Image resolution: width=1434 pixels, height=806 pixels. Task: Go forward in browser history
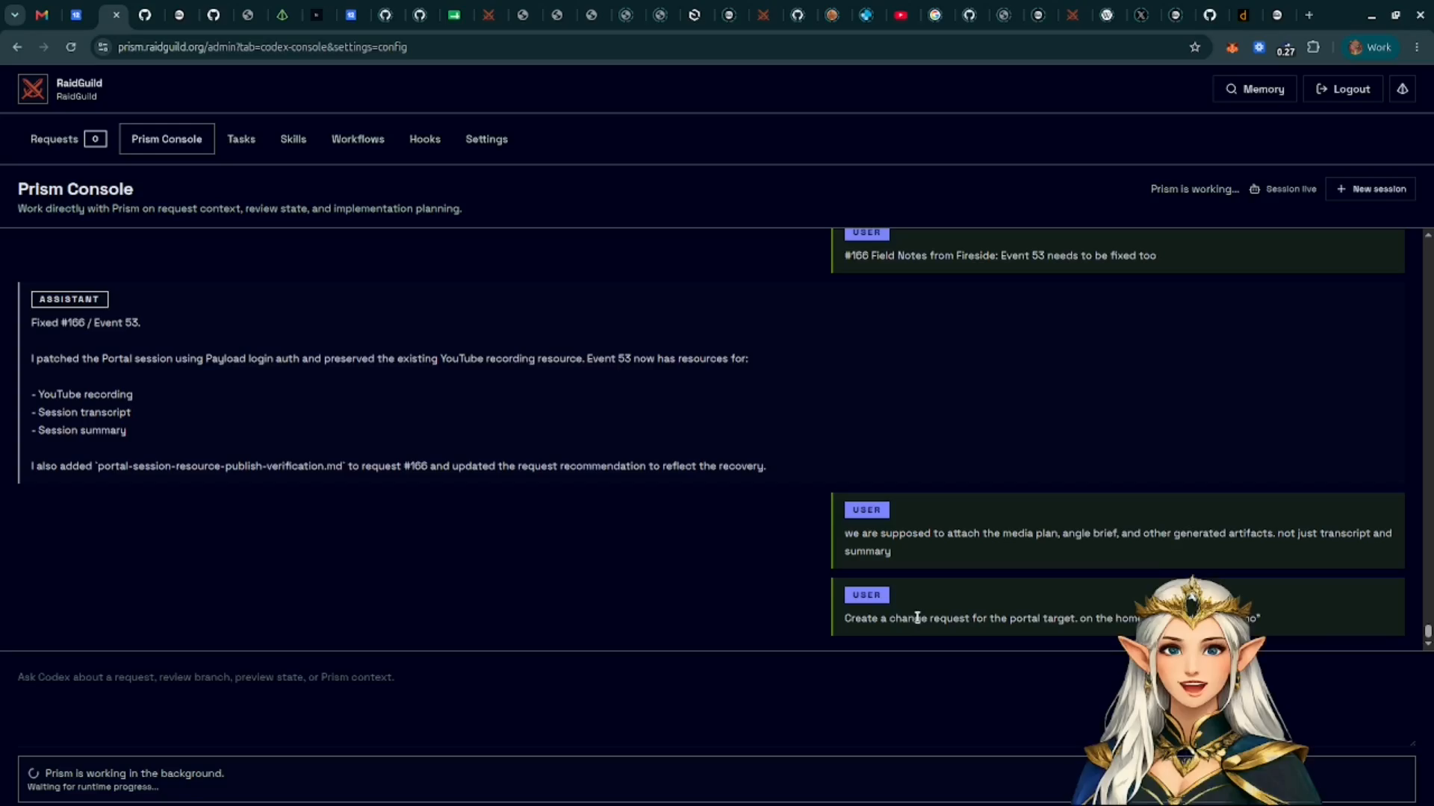click(x=44, y=47)
